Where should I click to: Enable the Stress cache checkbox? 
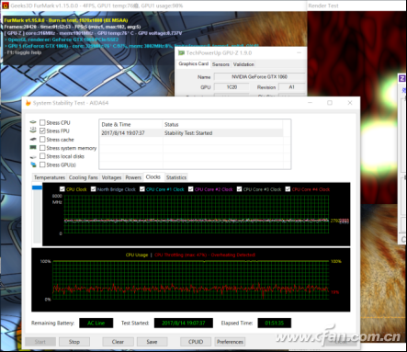(x=42, y=140)
